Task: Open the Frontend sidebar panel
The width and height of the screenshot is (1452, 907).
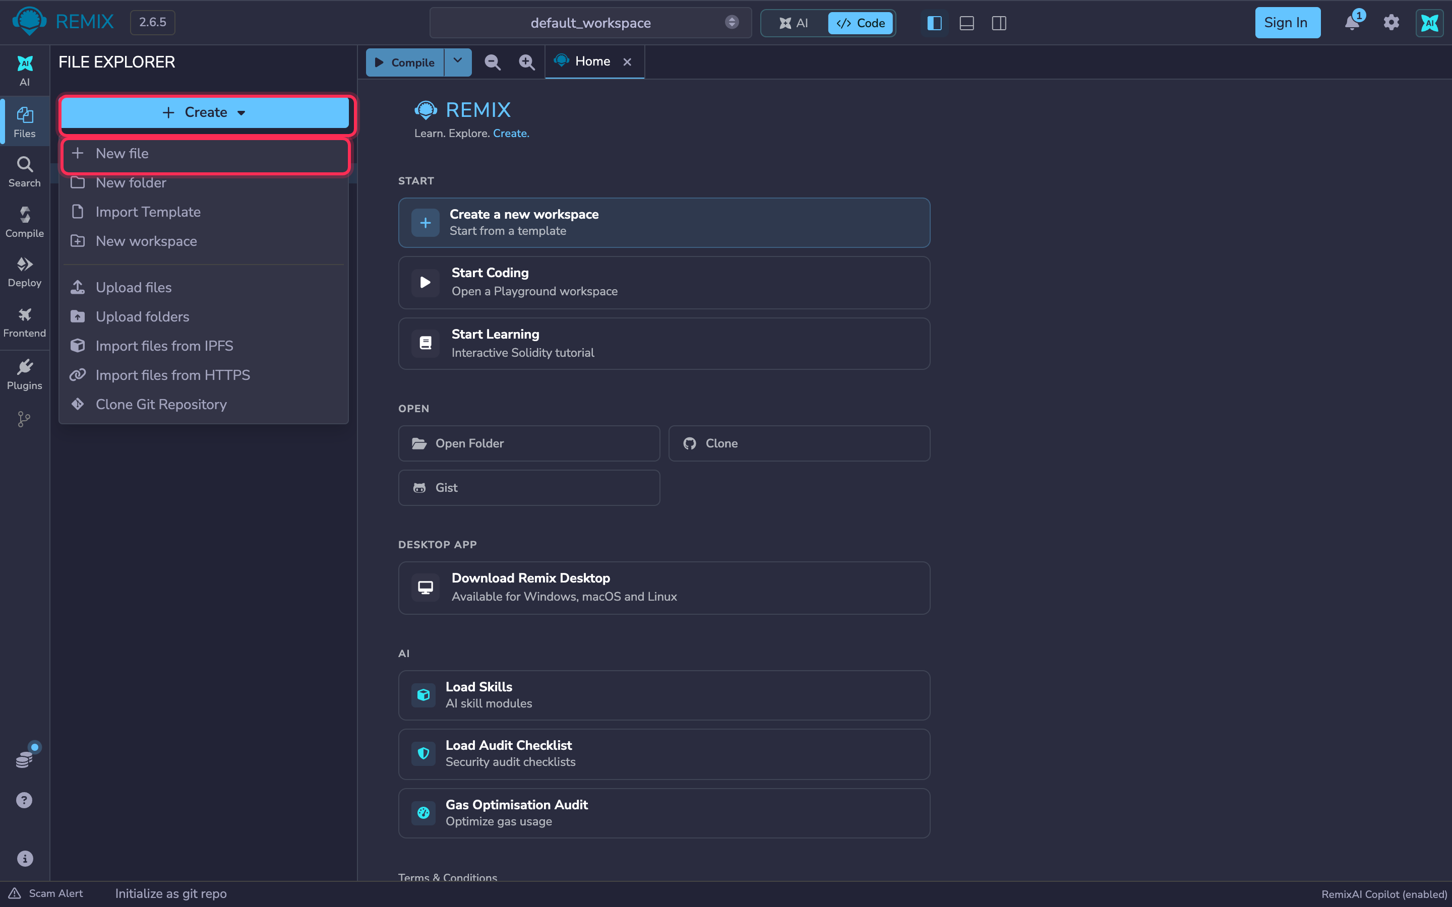Action: click(x=25, y=322)
